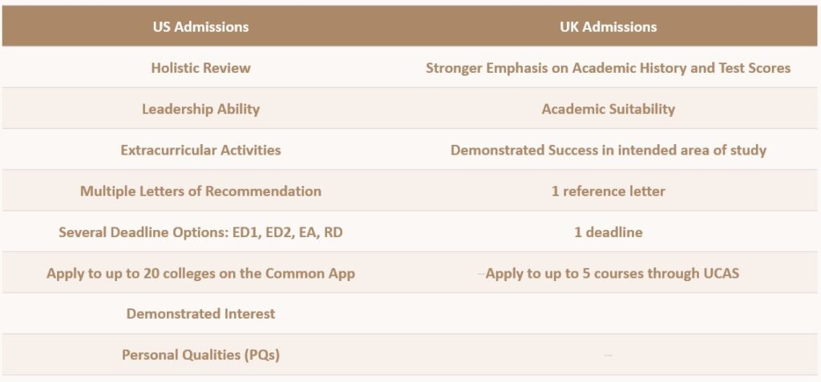Click the Extracurricular Activities cell

coord(200,150)
